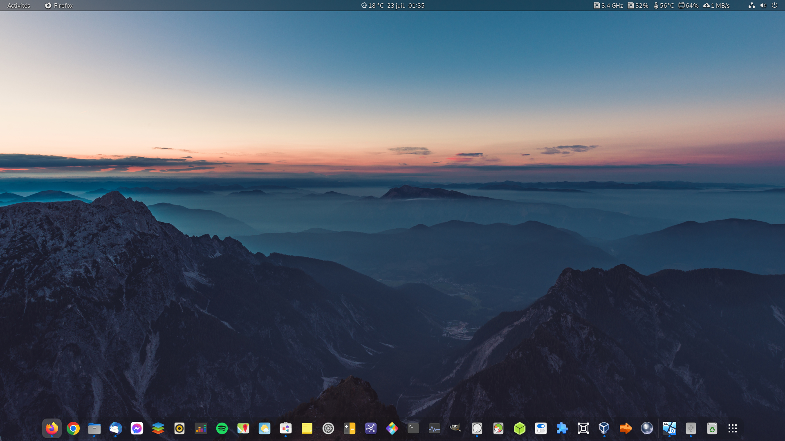Open Messenger app in dock
Screen dimensions: 785x441
137,428
